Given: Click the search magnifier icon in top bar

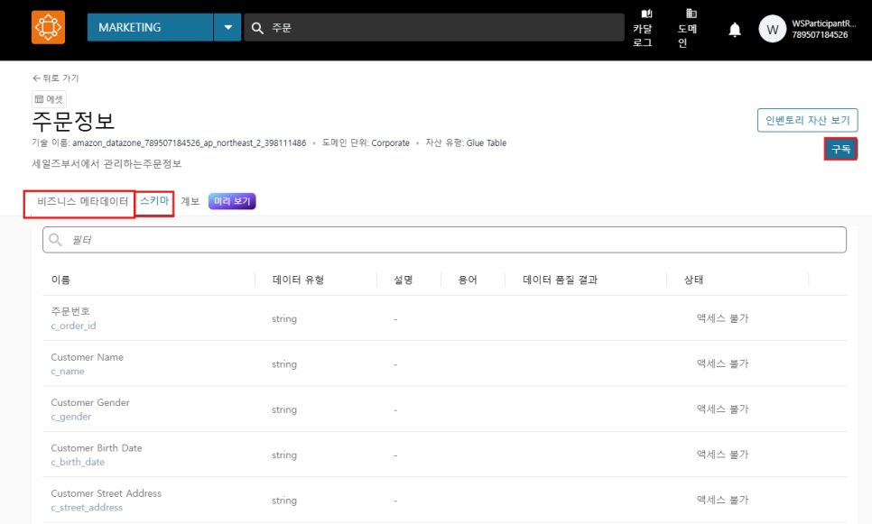Looking at the screenshot, I should (x=257, y=28).
